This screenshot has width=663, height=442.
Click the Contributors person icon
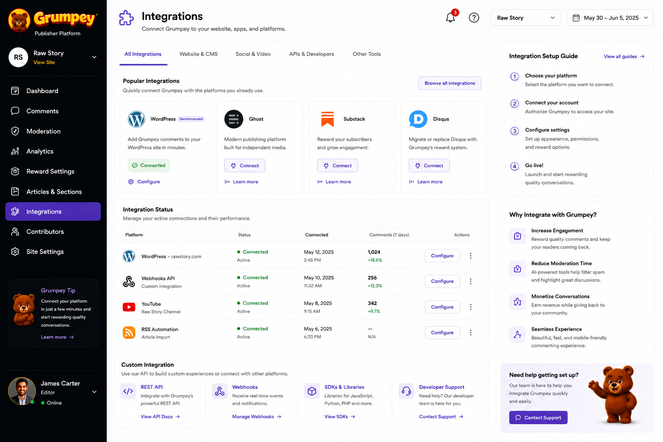click(x=15, y=232)
